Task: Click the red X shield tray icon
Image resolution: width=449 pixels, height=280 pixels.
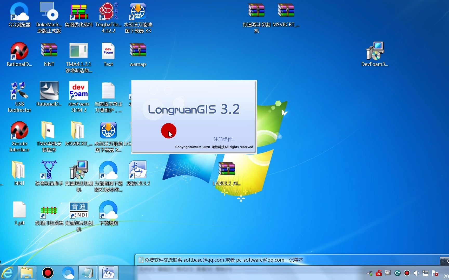Action: [379, 273]
